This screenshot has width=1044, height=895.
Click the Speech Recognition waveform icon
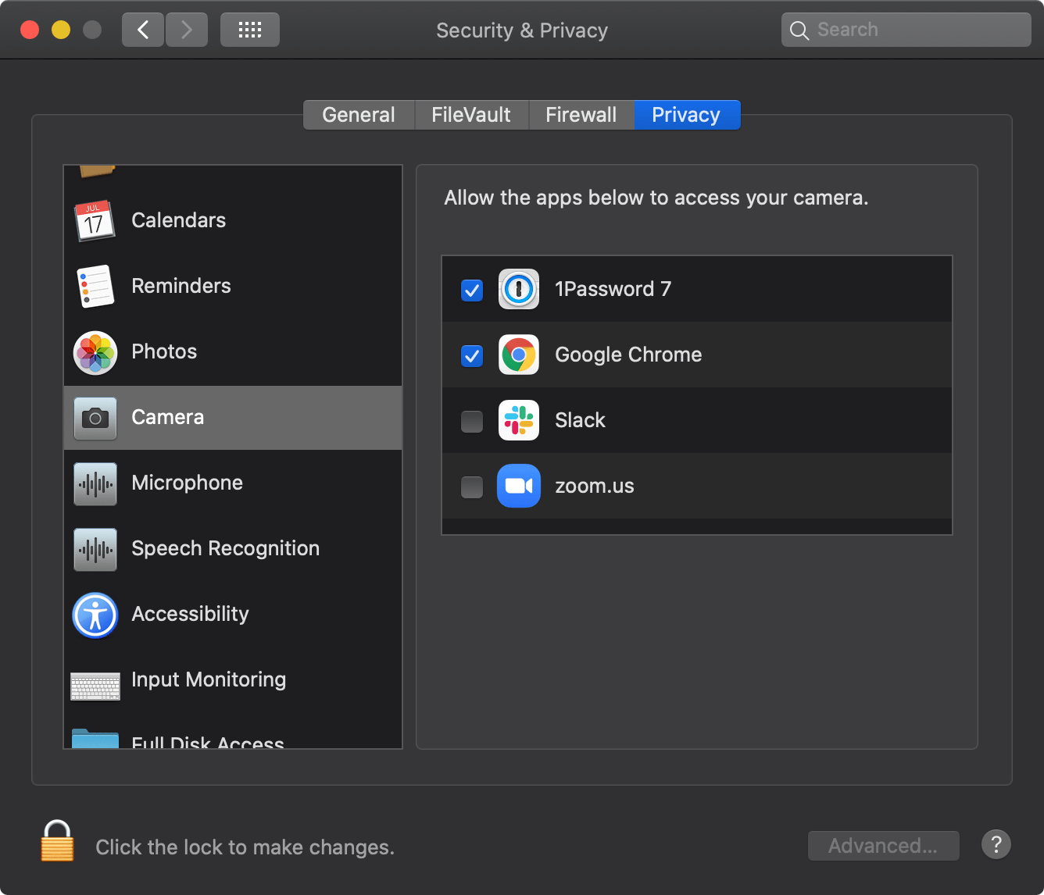click(x=95, y=549)
